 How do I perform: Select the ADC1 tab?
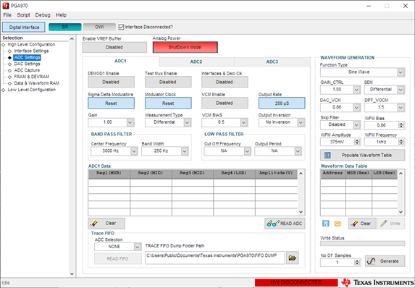pyautogui.click(x=120, y=61)
